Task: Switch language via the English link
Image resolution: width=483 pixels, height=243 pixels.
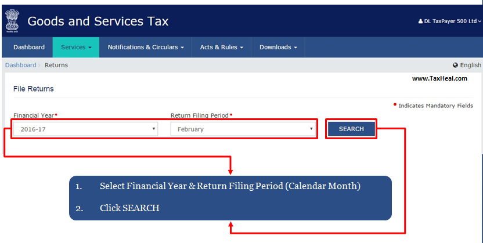Action: (470, 66)
